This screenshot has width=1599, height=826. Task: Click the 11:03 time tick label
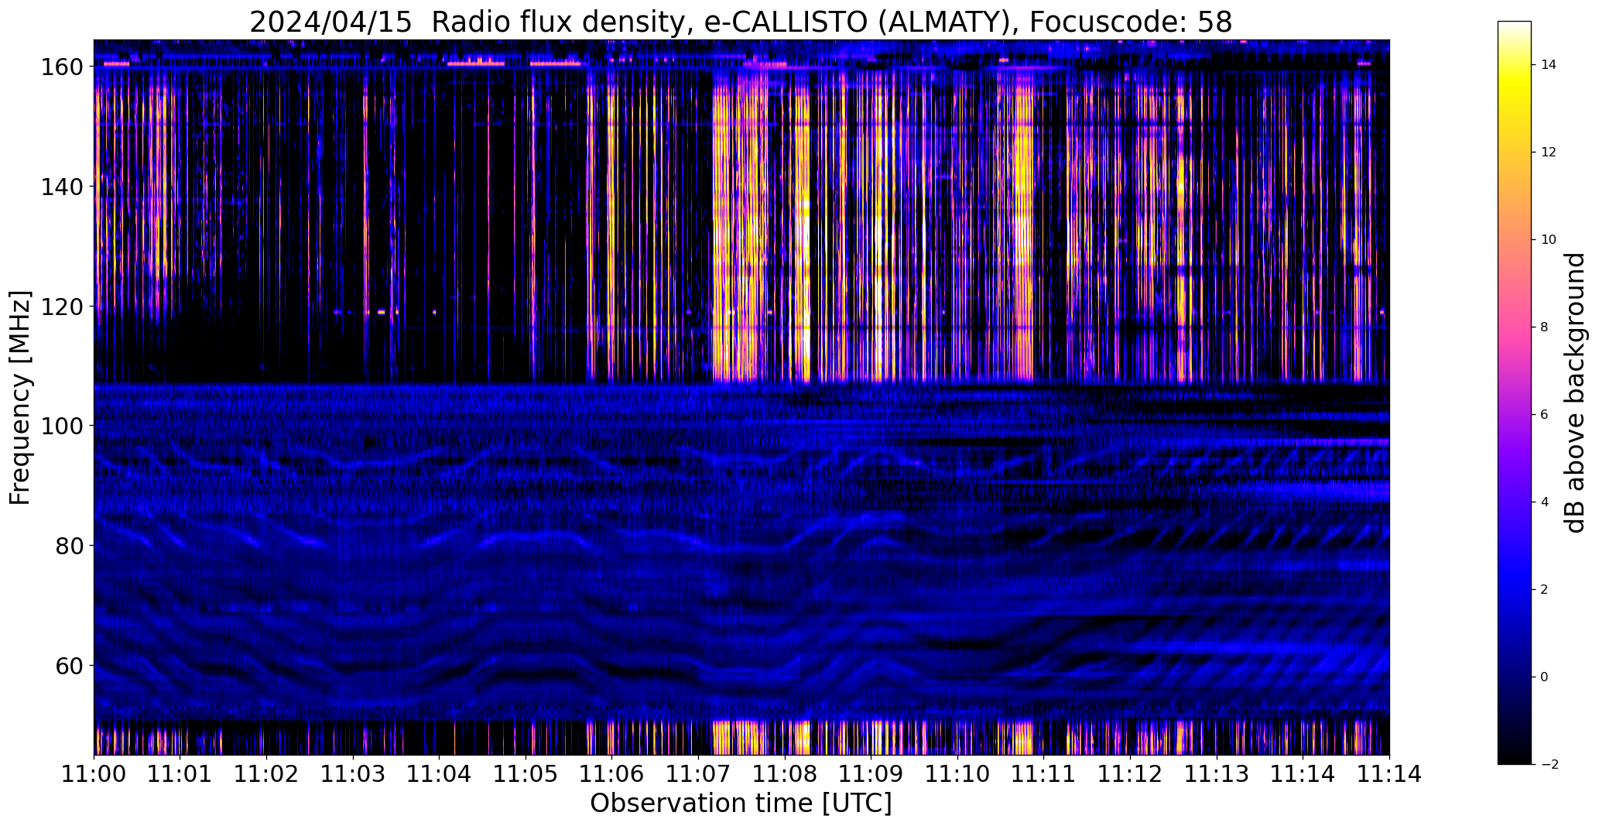click(x=353, y=773)
